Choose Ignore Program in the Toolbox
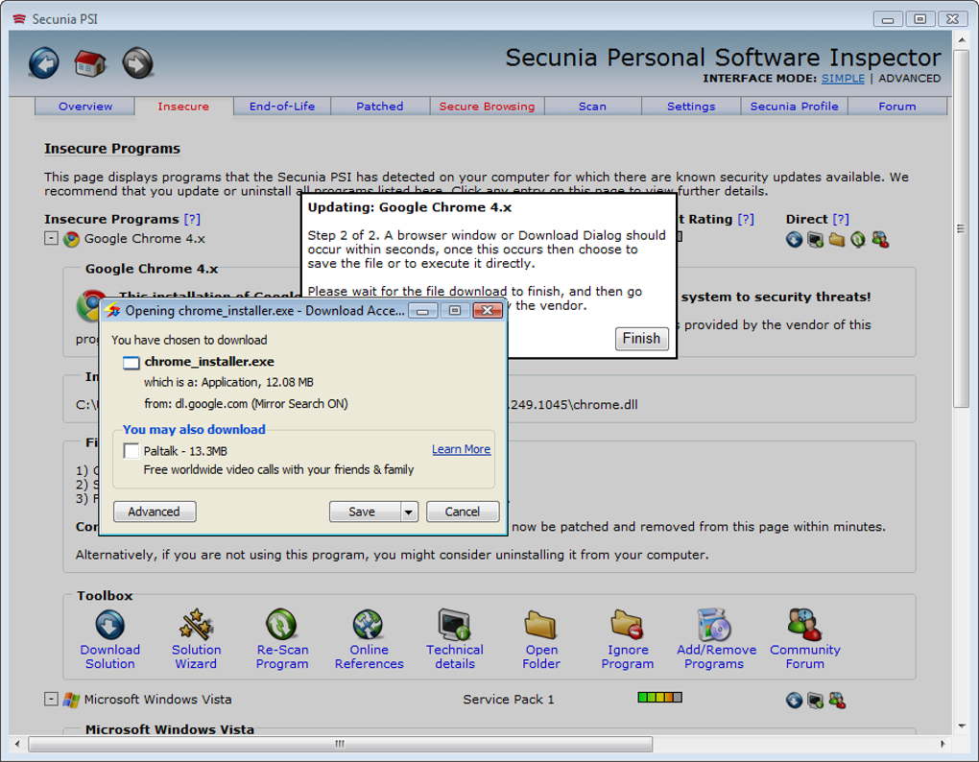Image resolution: width=979 pixels, height=762 pixels. [627, 639]
